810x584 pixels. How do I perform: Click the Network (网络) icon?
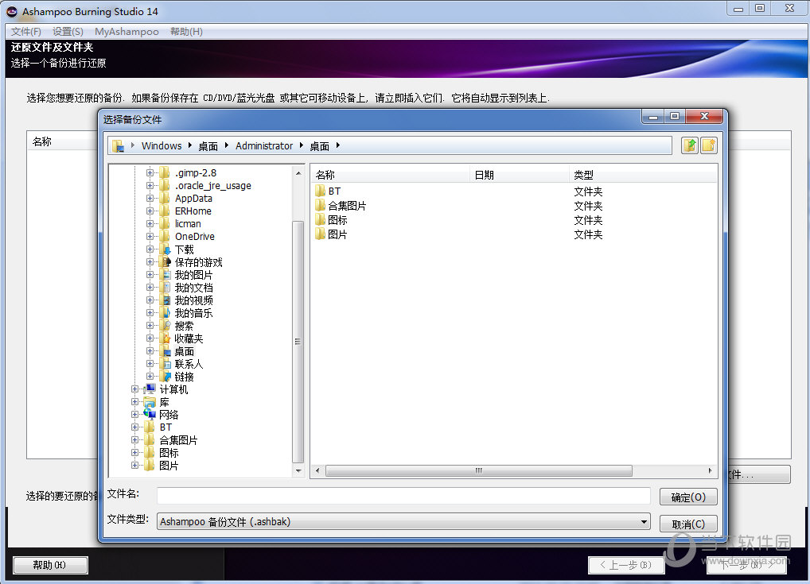(150, 414)
